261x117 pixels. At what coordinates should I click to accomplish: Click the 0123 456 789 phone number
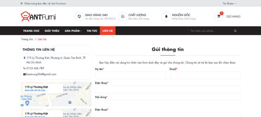[x=35, y=68]
